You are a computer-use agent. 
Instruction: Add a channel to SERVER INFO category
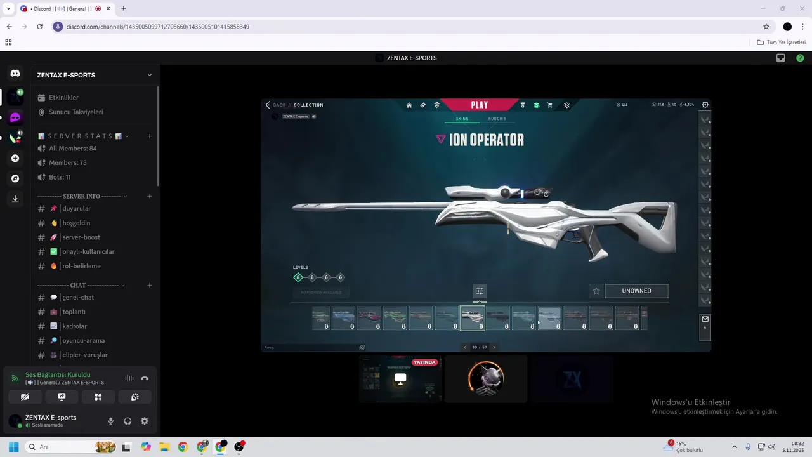pos(150,197)
